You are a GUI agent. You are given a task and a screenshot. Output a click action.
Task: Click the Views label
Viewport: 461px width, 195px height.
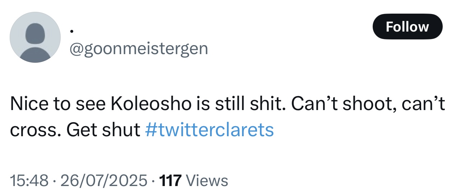[208, 180]
